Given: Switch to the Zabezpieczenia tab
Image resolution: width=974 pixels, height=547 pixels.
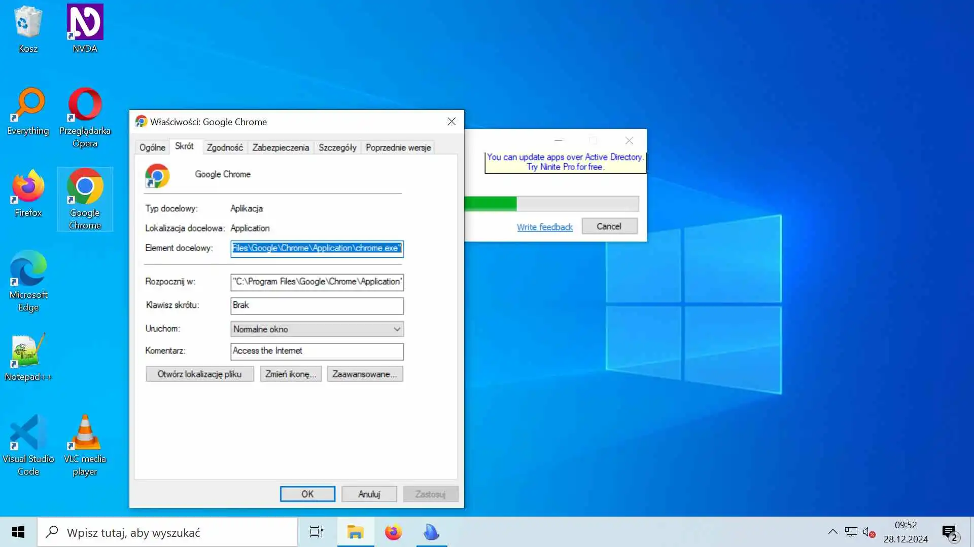Looking at the screenshot, I should (x=281, y=147).
